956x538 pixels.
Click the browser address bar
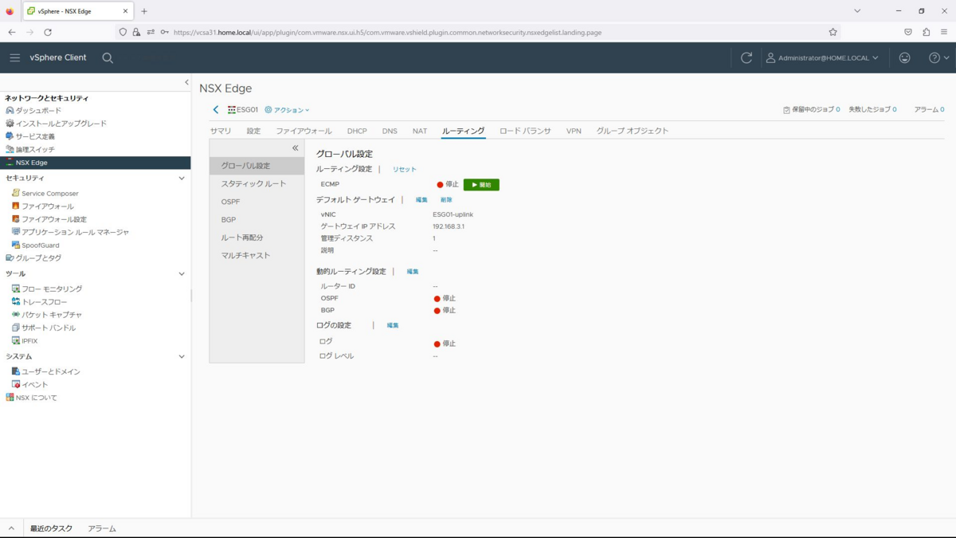point(478,32)
